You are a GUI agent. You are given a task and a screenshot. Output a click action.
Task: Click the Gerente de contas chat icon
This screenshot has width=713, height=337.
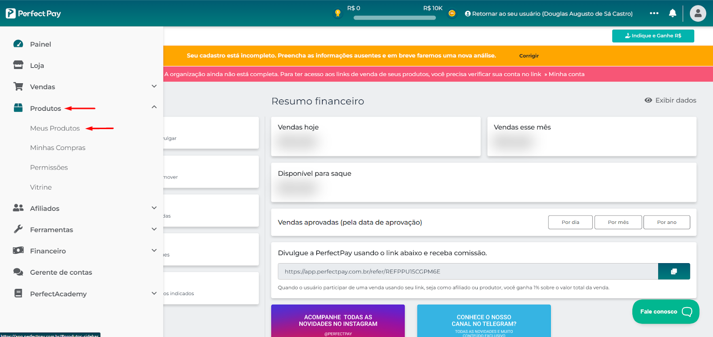(x=18, y=272)
